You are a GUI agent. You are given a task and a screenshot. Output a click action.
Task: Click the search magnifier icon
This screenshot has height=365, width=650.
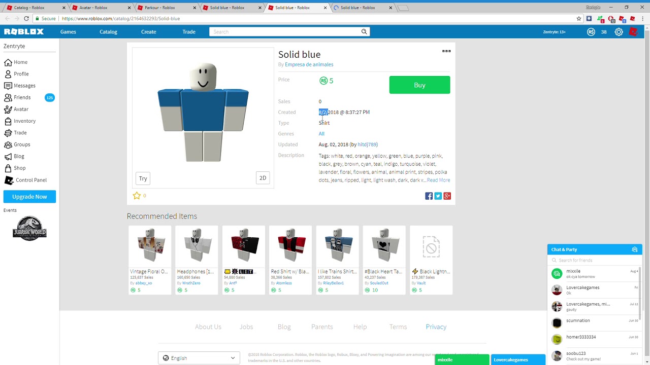364,31
